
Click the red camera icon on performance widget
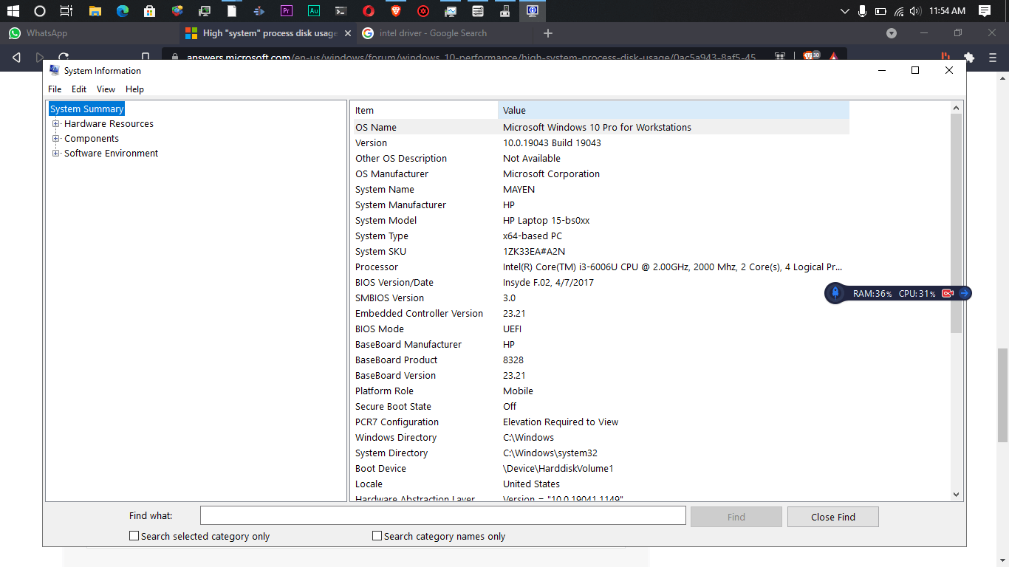[x=948, y=293]
